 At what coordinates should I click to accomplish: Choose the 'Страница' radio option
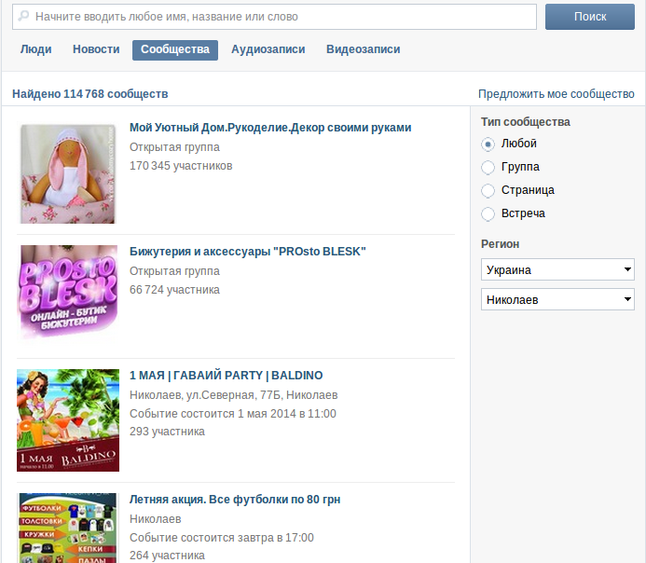tap(488, 190)
